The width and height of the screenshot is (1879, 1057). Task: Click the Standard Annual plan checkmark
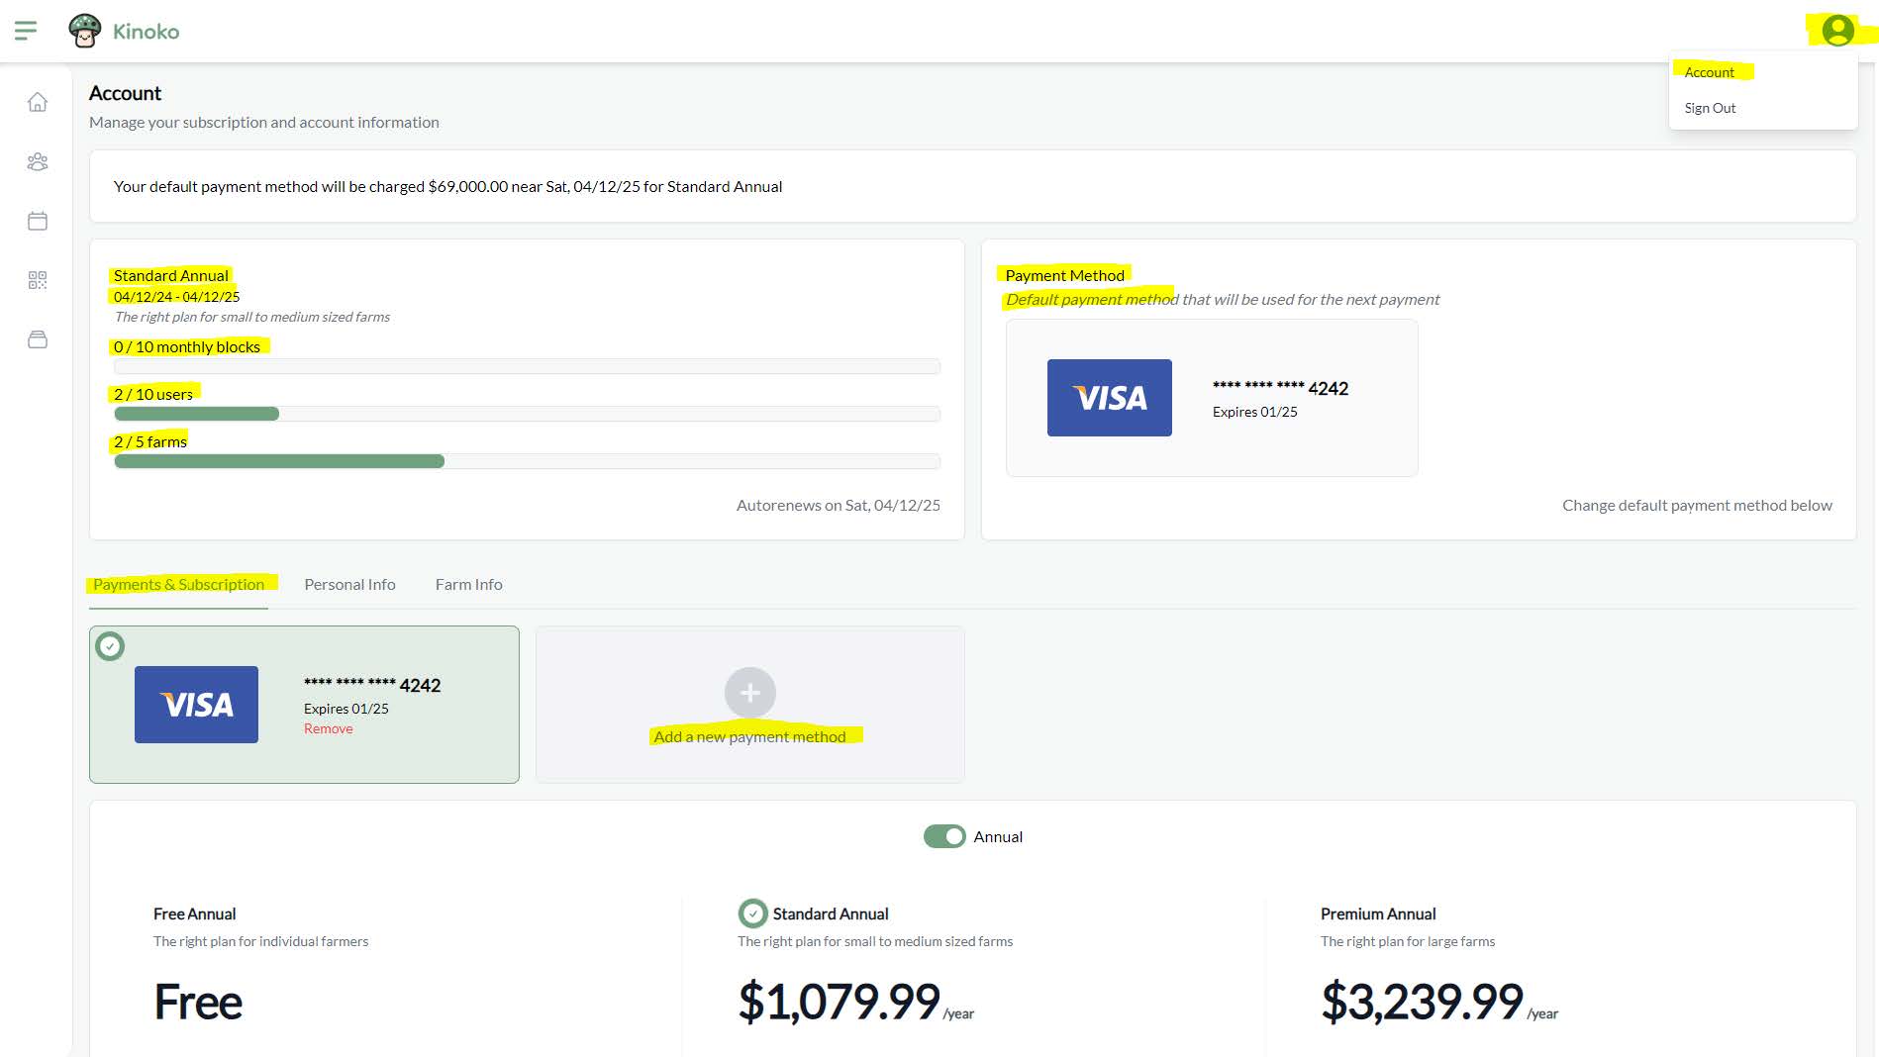[753, 913]
